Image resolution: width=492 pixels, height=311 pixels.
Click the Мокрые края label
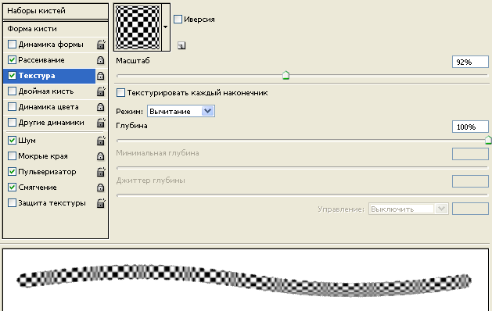pos(43,156)
